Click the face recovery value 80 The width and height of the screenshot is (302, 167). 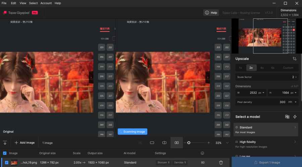[x=203, y=162]
